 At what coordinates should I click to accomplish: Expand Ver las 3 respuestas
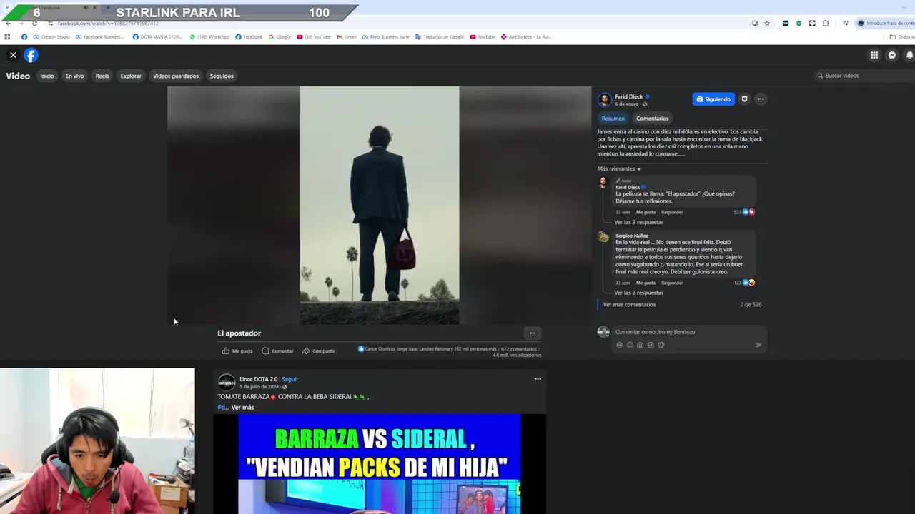638,222
